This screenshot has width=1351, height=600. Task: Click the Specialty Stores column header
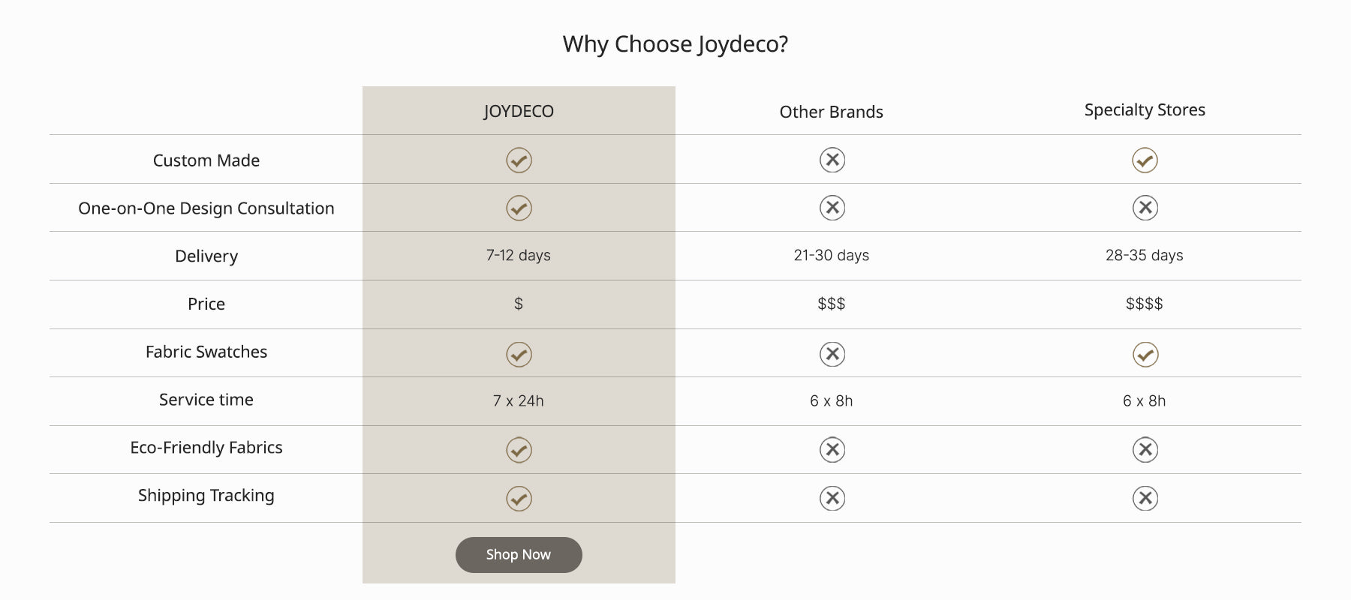pyautogui.click(x=1145, y=109)
